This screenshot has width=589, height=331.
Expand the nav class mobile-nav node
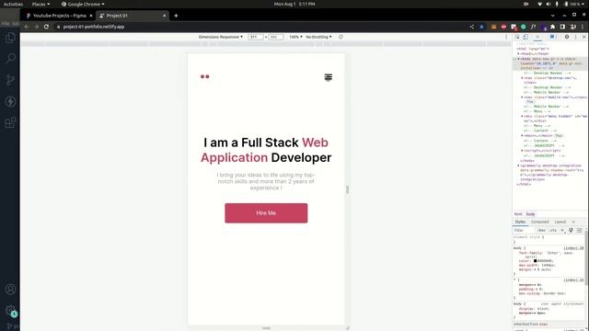tap(522, 97)
